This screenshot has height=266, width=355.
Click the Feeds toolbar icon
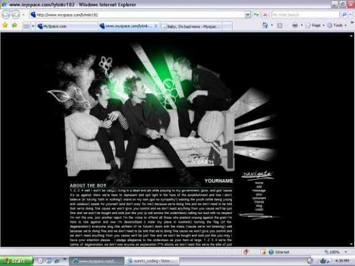point(280,25)
